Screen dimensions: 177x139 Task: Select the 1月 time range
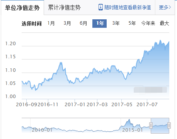click(x=51, y=23)
